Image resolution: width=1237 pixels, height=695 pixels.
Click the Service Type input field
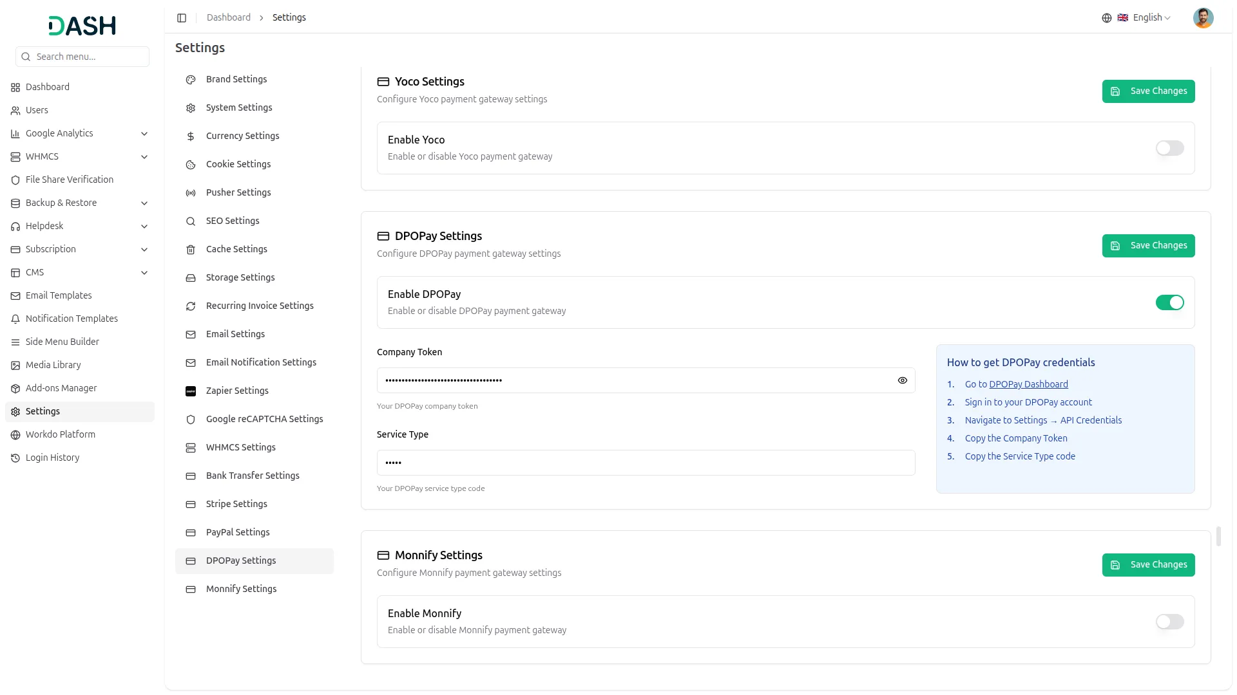pyautogui.click(x=646, y=463)
